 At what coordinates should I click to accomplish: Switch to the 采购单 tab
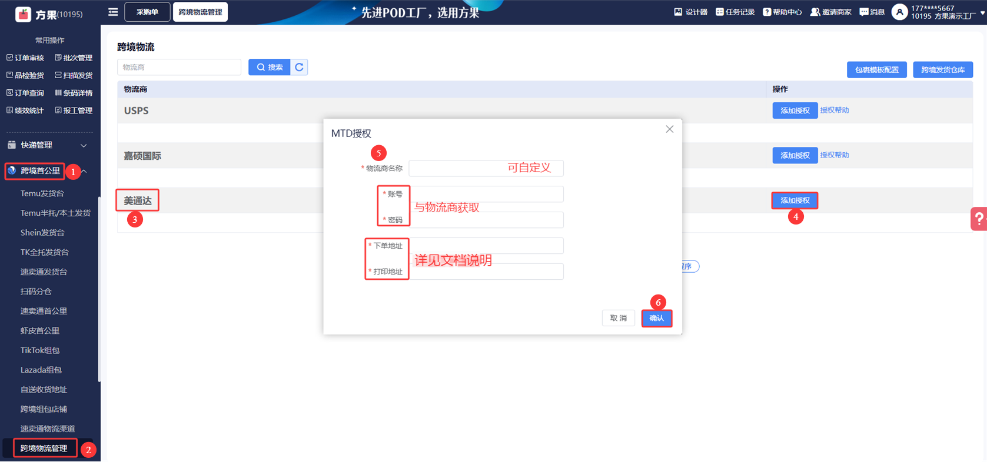(147, 12)
